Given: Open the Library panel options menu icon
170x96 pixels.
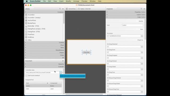Looking at the screenshot, I should [63, 9].
